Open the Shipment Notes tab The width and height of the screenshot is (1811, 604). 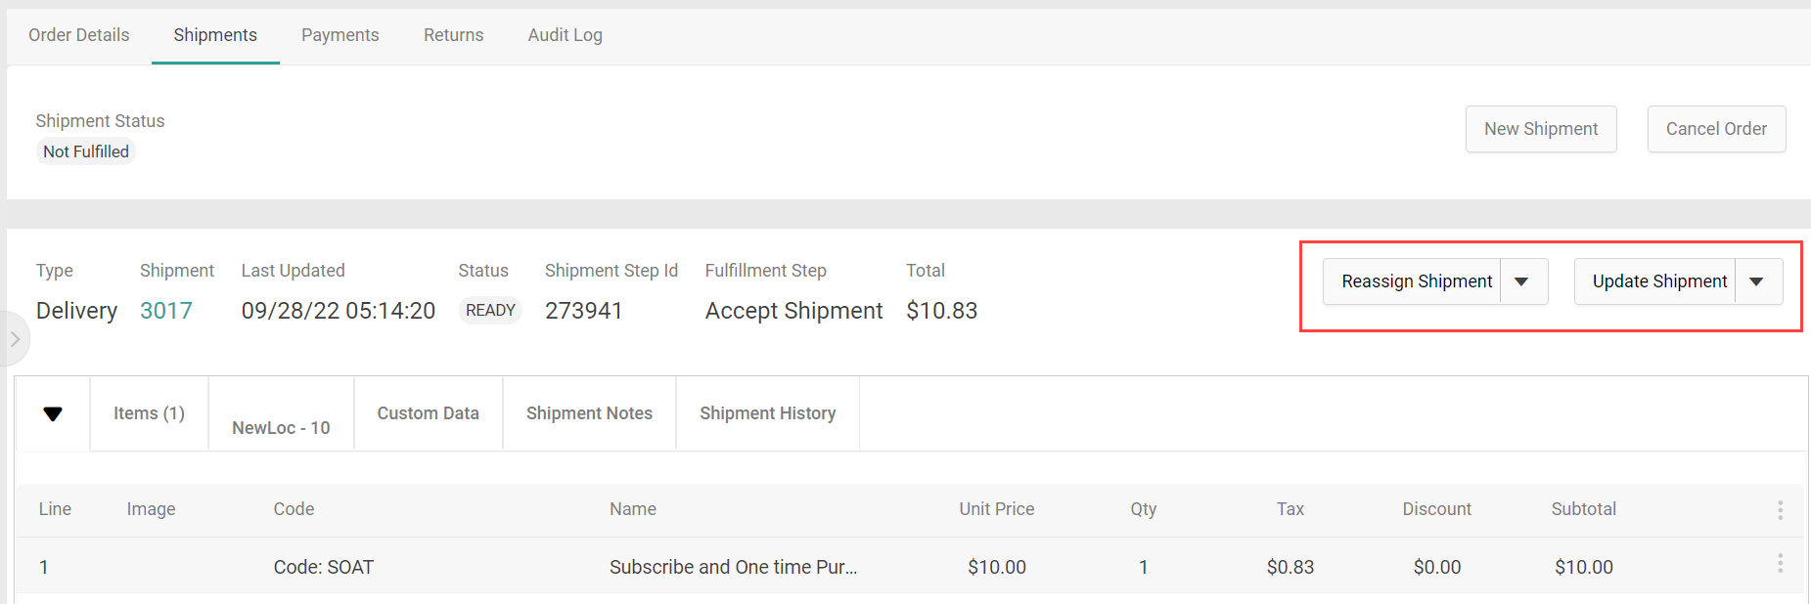[x=589, y=413]
